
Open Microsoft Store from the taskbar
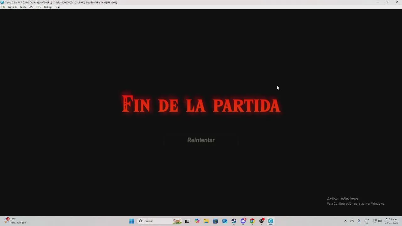click(215, 221)
